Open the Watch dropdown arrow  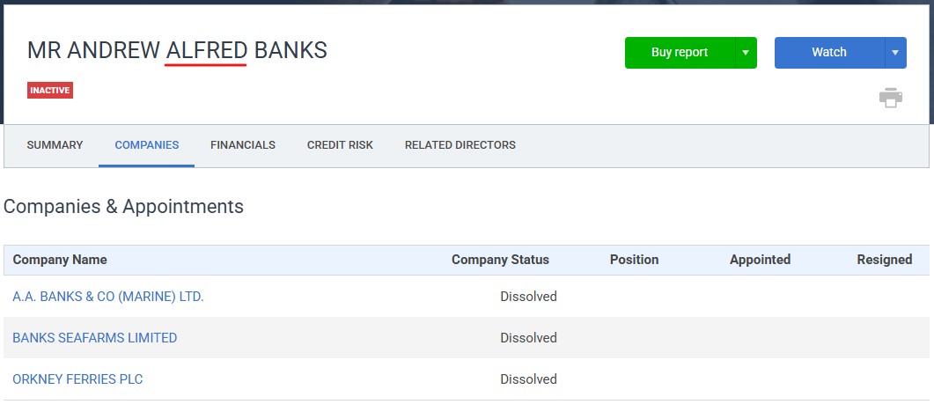tap(895, 53)
